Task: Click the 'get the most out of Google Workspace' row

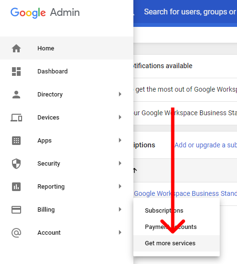Action: 185,90
